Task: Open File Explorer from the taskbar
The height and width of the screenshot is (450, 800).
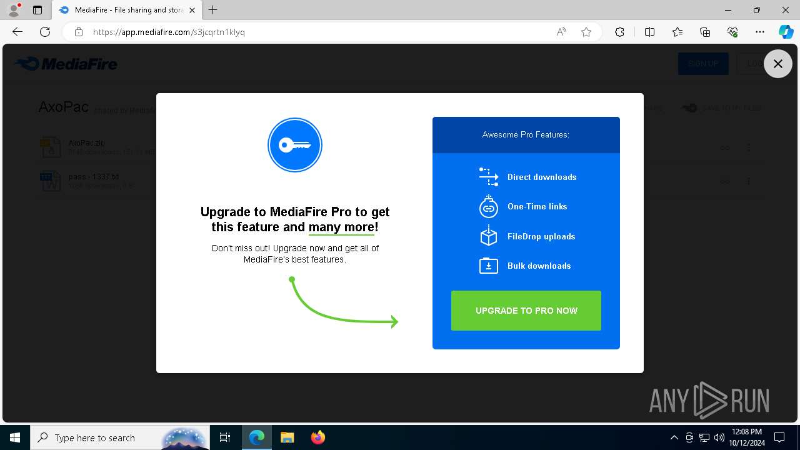Action: pyautogui.click(x=287, y=437)
